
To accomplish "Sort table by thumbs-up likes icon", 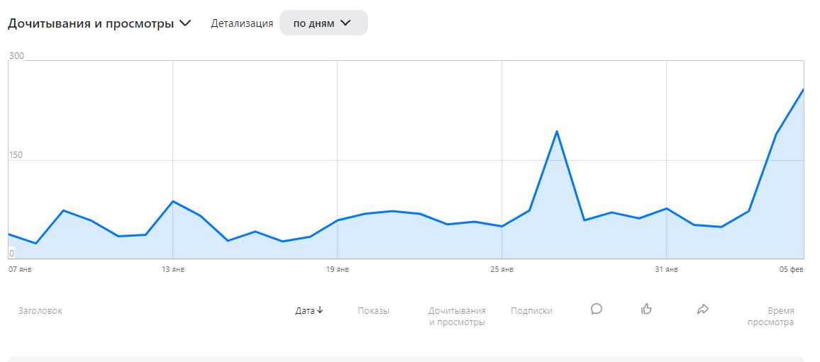I will coord(646,310).
